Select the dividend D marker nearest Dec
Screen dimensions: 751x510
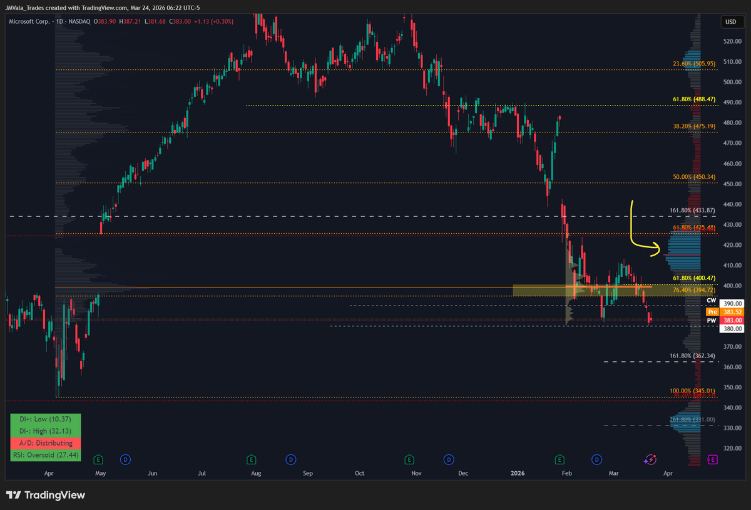pyautogui.click(x=448, y=460)
